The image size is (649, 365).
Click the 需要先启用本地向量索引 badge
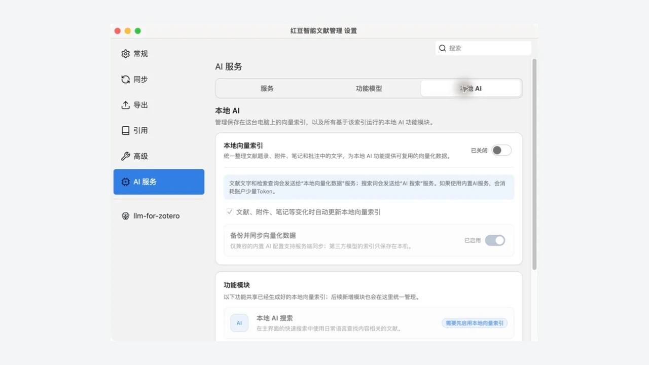[x=475, y=323]
